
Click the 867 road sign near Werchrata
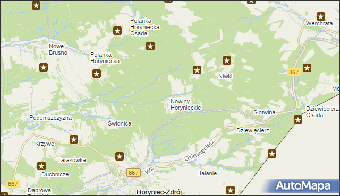coord(294,72)
